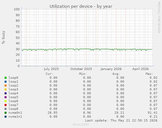Click the 30 y-axis tick label
This screenshot has height=128, width=162.
point(18,49)
